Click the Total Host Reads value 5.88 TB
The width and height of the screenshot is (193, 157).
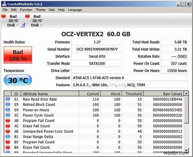175,42
